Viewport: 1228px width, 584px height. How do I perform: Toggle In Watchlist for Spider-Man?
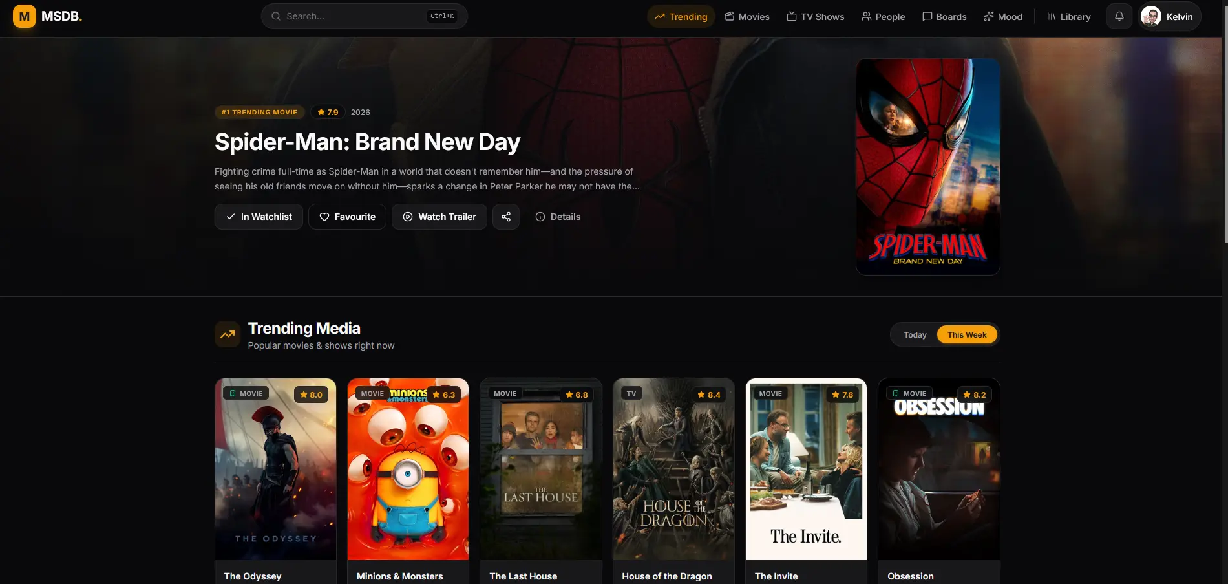pyautogui.click(x=259, y=217)
